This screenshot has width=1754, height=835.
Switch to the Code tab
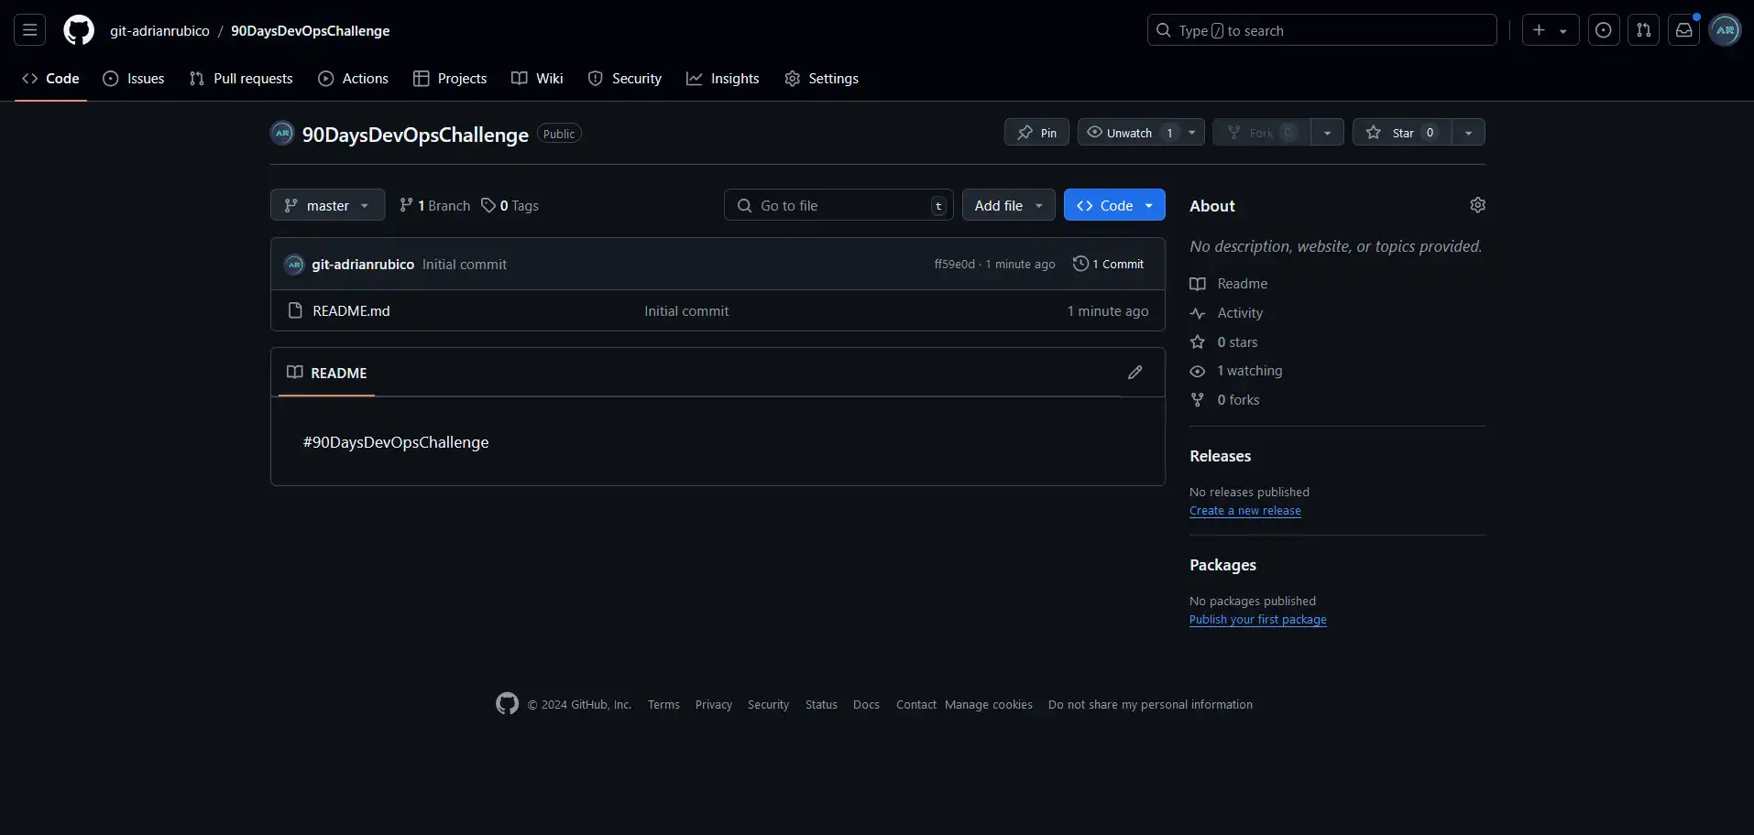pyautogui.click(x=50, y=79)
